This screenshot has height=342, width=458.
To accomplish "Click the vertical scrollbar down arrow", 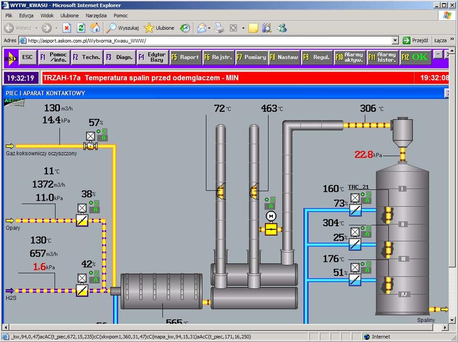I will coord(452,320).
